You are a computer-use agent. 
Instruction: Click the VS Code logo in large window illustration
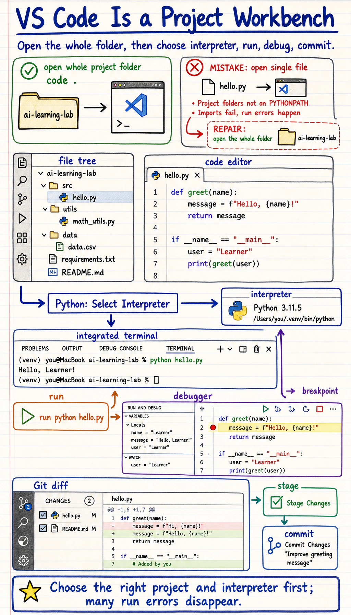tap(136, 105)
